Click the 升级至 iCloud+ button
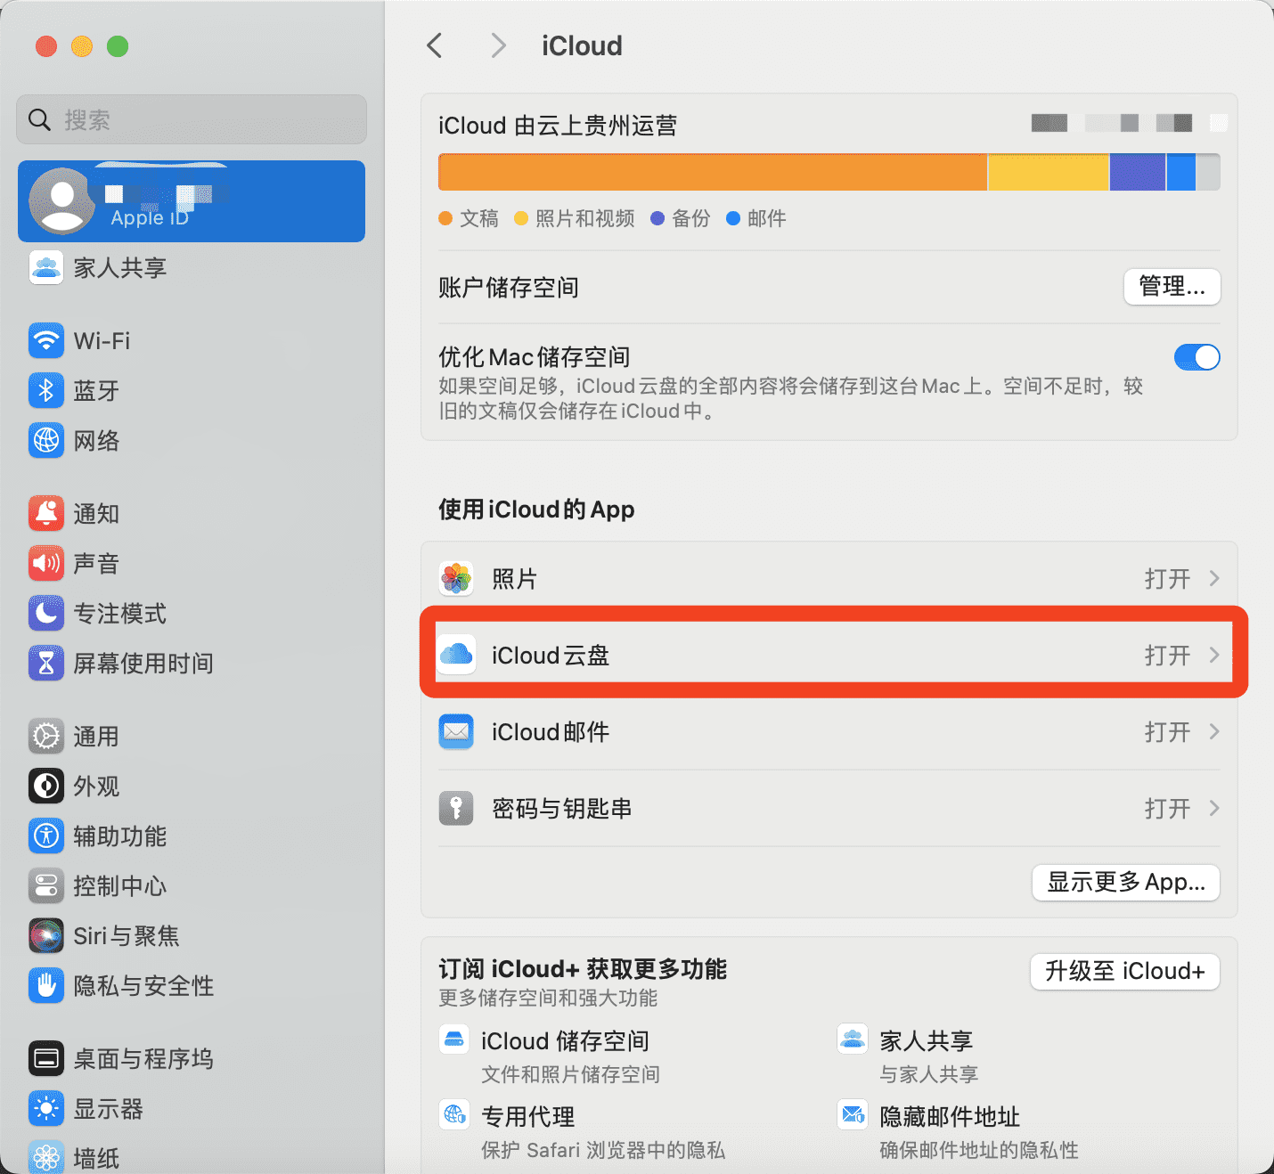The image size is (1274, 1174). point(1124,971)
